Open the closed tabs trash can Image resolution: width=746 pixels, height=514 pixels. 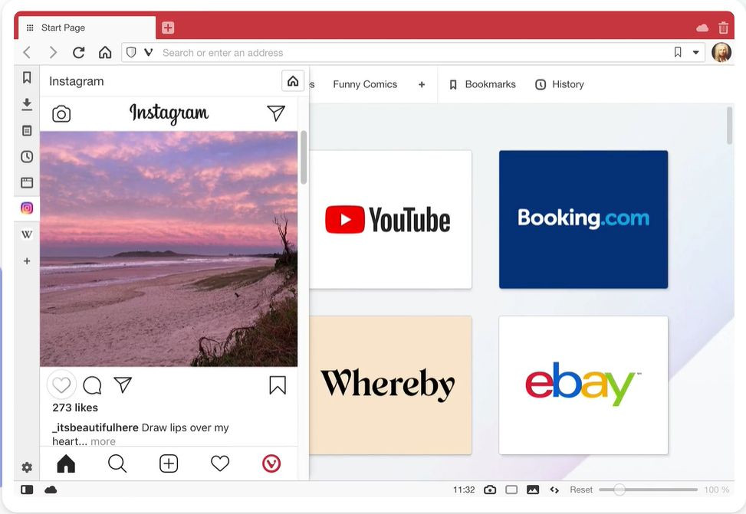point(723,28)
